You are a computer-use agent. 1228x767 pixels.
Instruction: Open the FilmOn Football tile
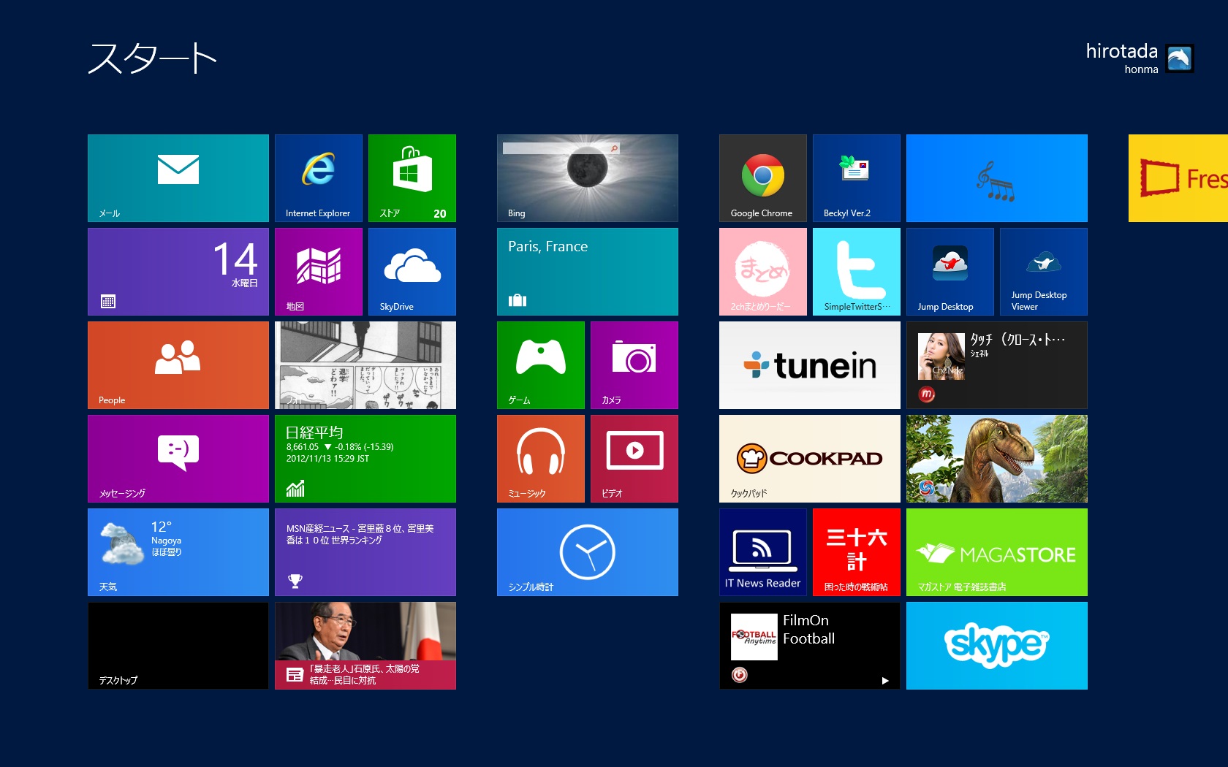(x=810, y=646)
